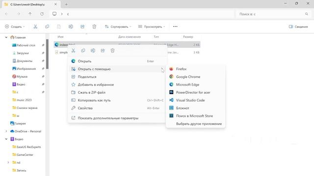Choose Поиск в Microsoft Store
This screenshot has height=176, width=314.
[x=196, y=116]
